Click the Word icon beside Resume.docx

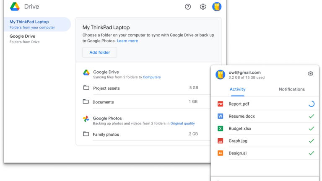(220, 116)
